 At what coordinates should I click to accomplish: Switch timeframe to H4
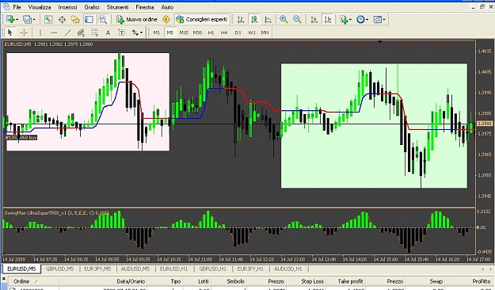pos(224,32)
